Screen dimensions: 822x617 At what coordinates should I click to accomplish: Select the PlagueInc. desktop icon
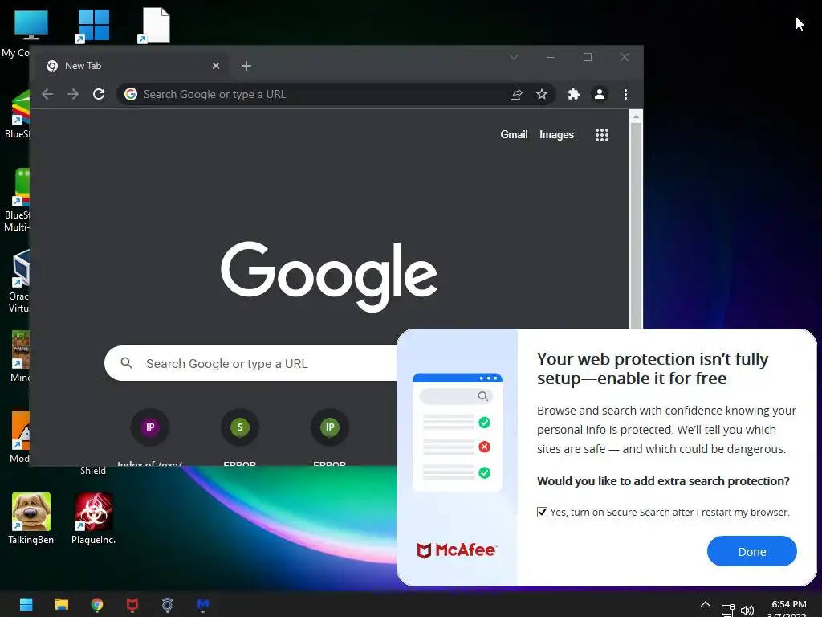[x=93, y=518]
